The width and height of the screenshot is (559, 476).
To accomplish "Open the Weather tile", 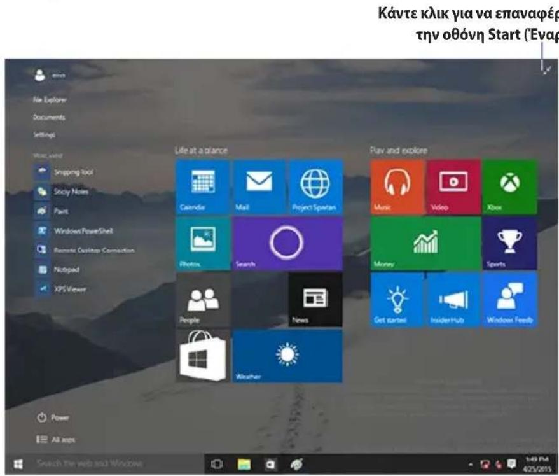I will coord(287,356).
